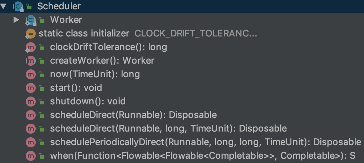Select createWorker(): Worker method

(x=102, y=60)
